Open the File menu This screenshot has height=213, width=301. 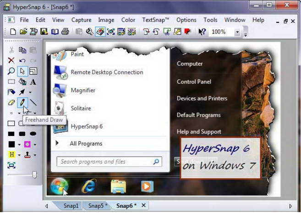click(x=24, y=20)
